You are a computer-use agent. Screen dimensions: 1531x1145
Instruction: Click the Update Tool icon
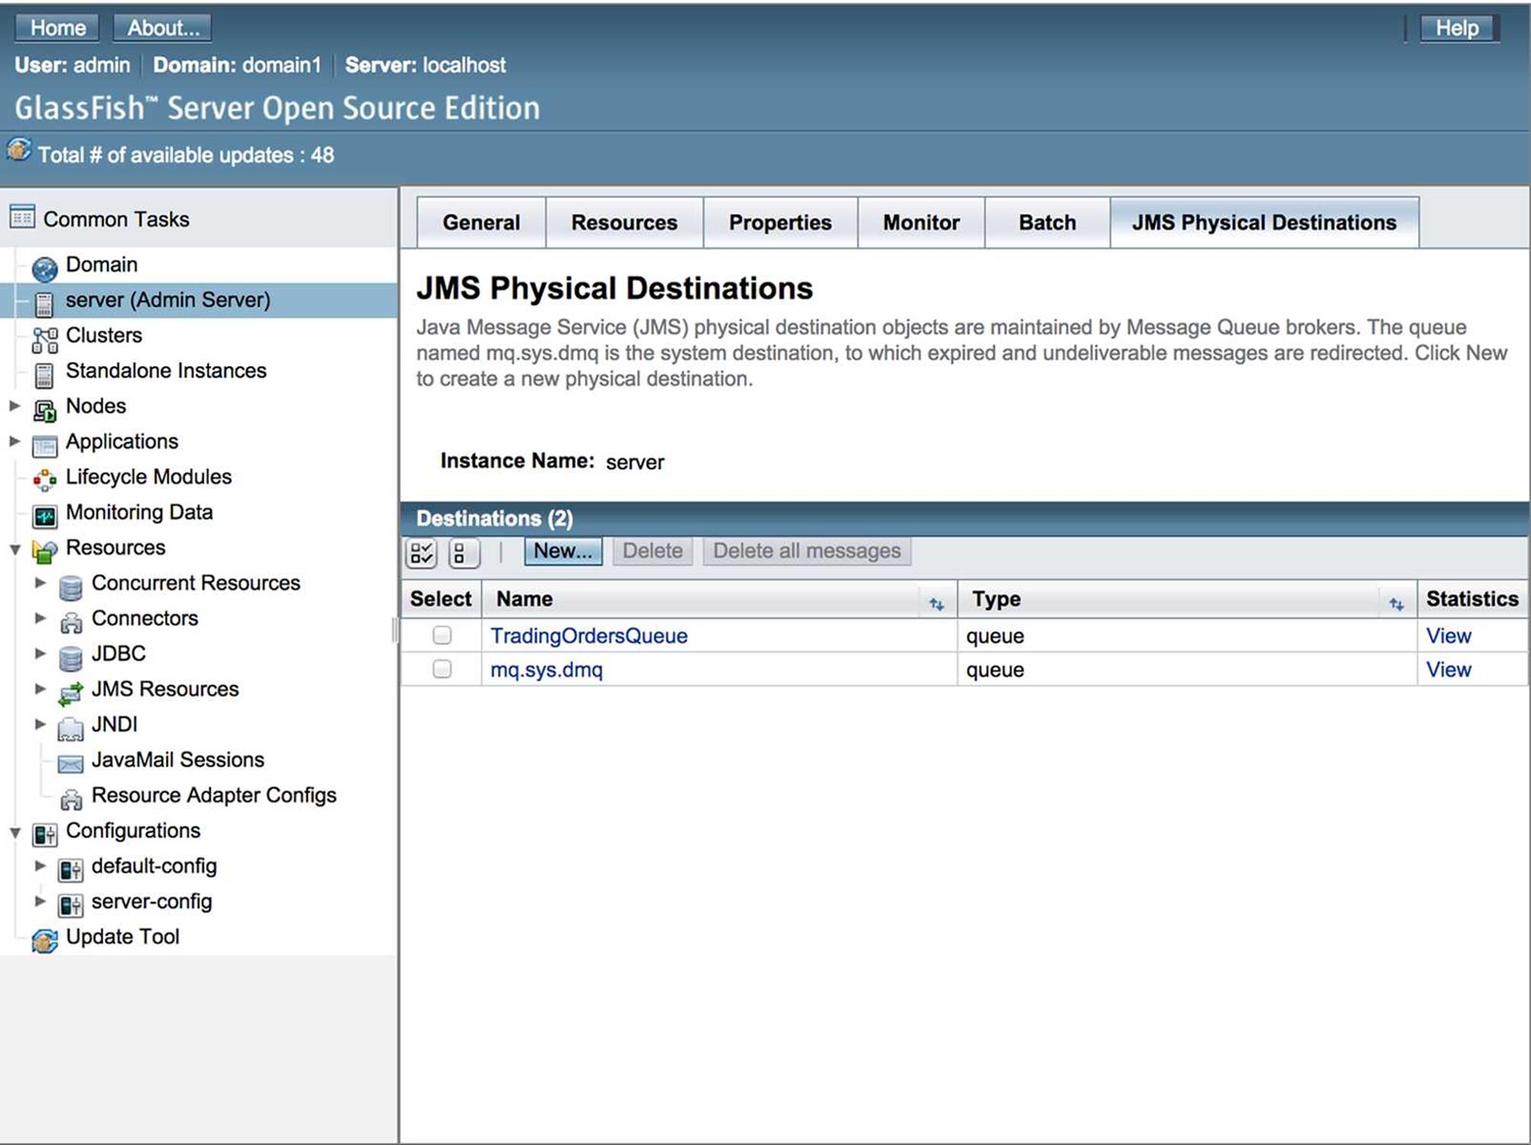click(x=45, y=940)
